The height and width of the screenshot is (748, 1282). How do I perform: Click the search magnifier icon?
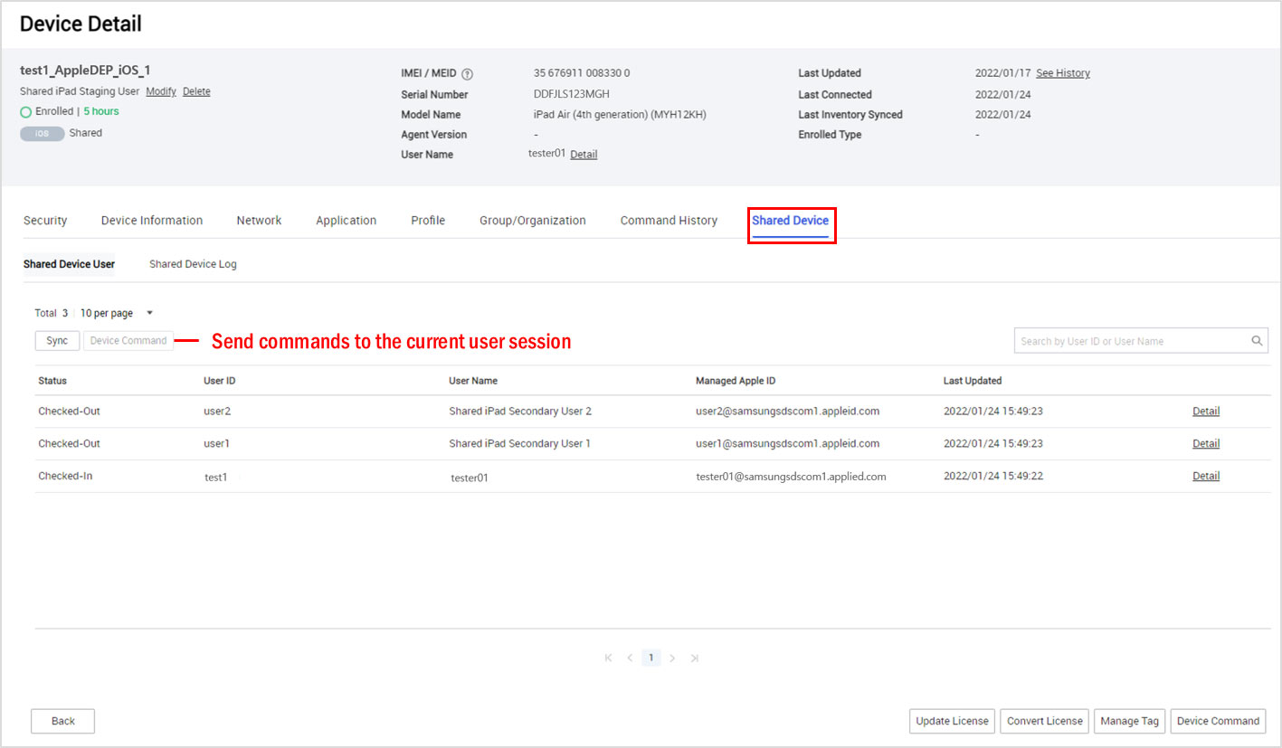point(1257,340)
